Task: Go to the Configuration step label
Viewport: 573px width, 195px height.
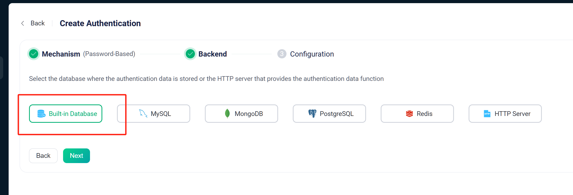Action: tap(312, 54)
